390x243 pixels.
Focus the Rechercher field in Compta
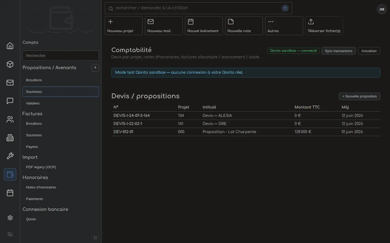tap(61, 56)
